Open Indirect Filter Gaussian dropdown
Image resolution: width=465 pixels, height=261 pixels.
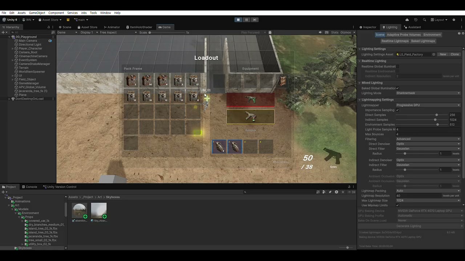(428, 165)
